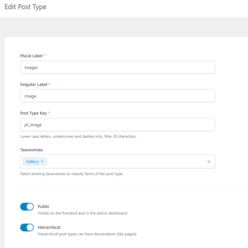Screen dimensions: 248x248
Task: Click into the Singular Label field
Action: [x=118, y=96]
